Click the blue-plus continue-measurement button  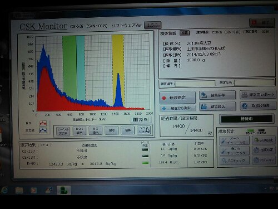[x=177, y=108]
